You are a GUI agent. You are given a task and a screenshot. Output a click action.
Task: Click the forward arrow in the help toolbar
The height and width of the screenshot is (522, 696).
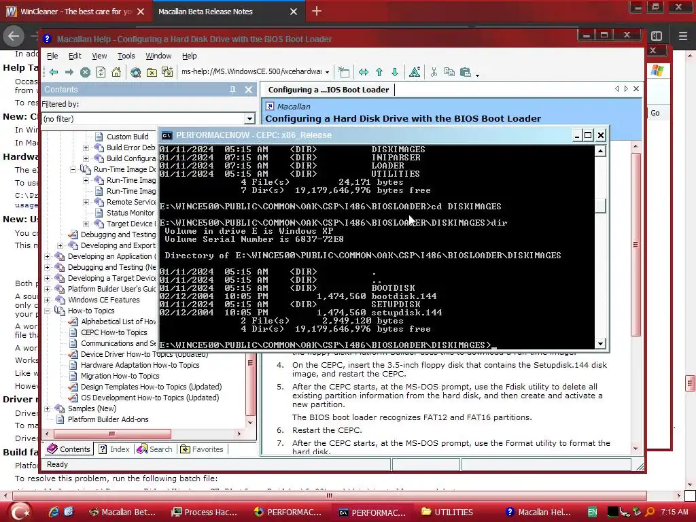(x=69, y=72)
